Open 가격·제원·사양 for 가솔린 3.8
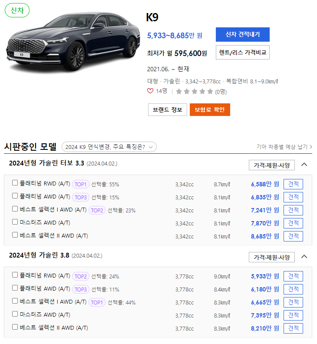Viewport: 317px width, 344px height. click(271, 257)
